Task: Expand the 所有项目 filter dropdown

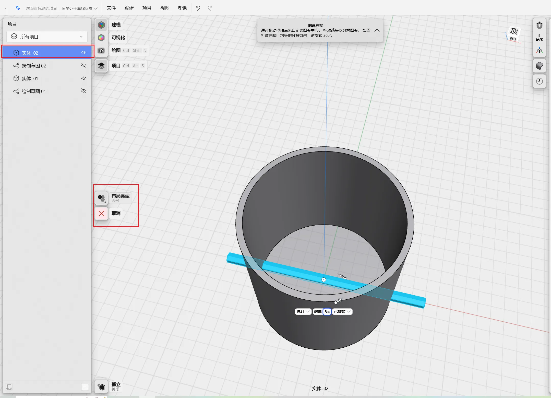Action: click(x=47, y=37)
